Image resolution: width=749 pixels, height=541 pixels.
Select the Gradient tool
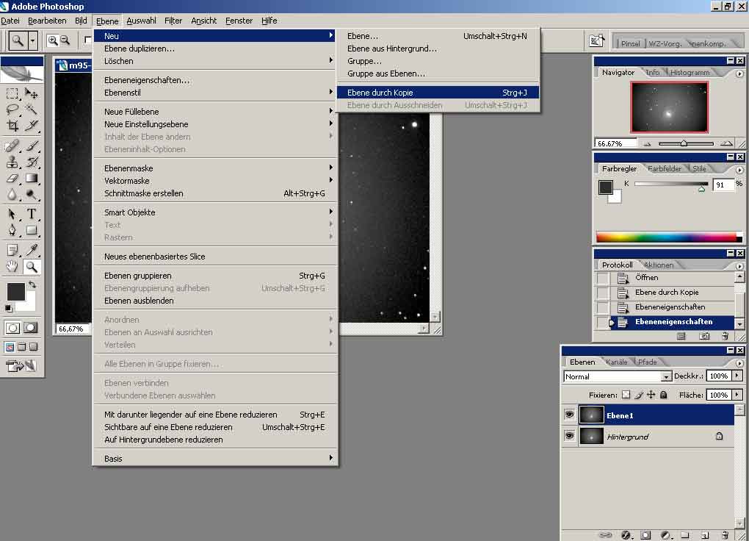pyautogui.click(x=32, y=179)
